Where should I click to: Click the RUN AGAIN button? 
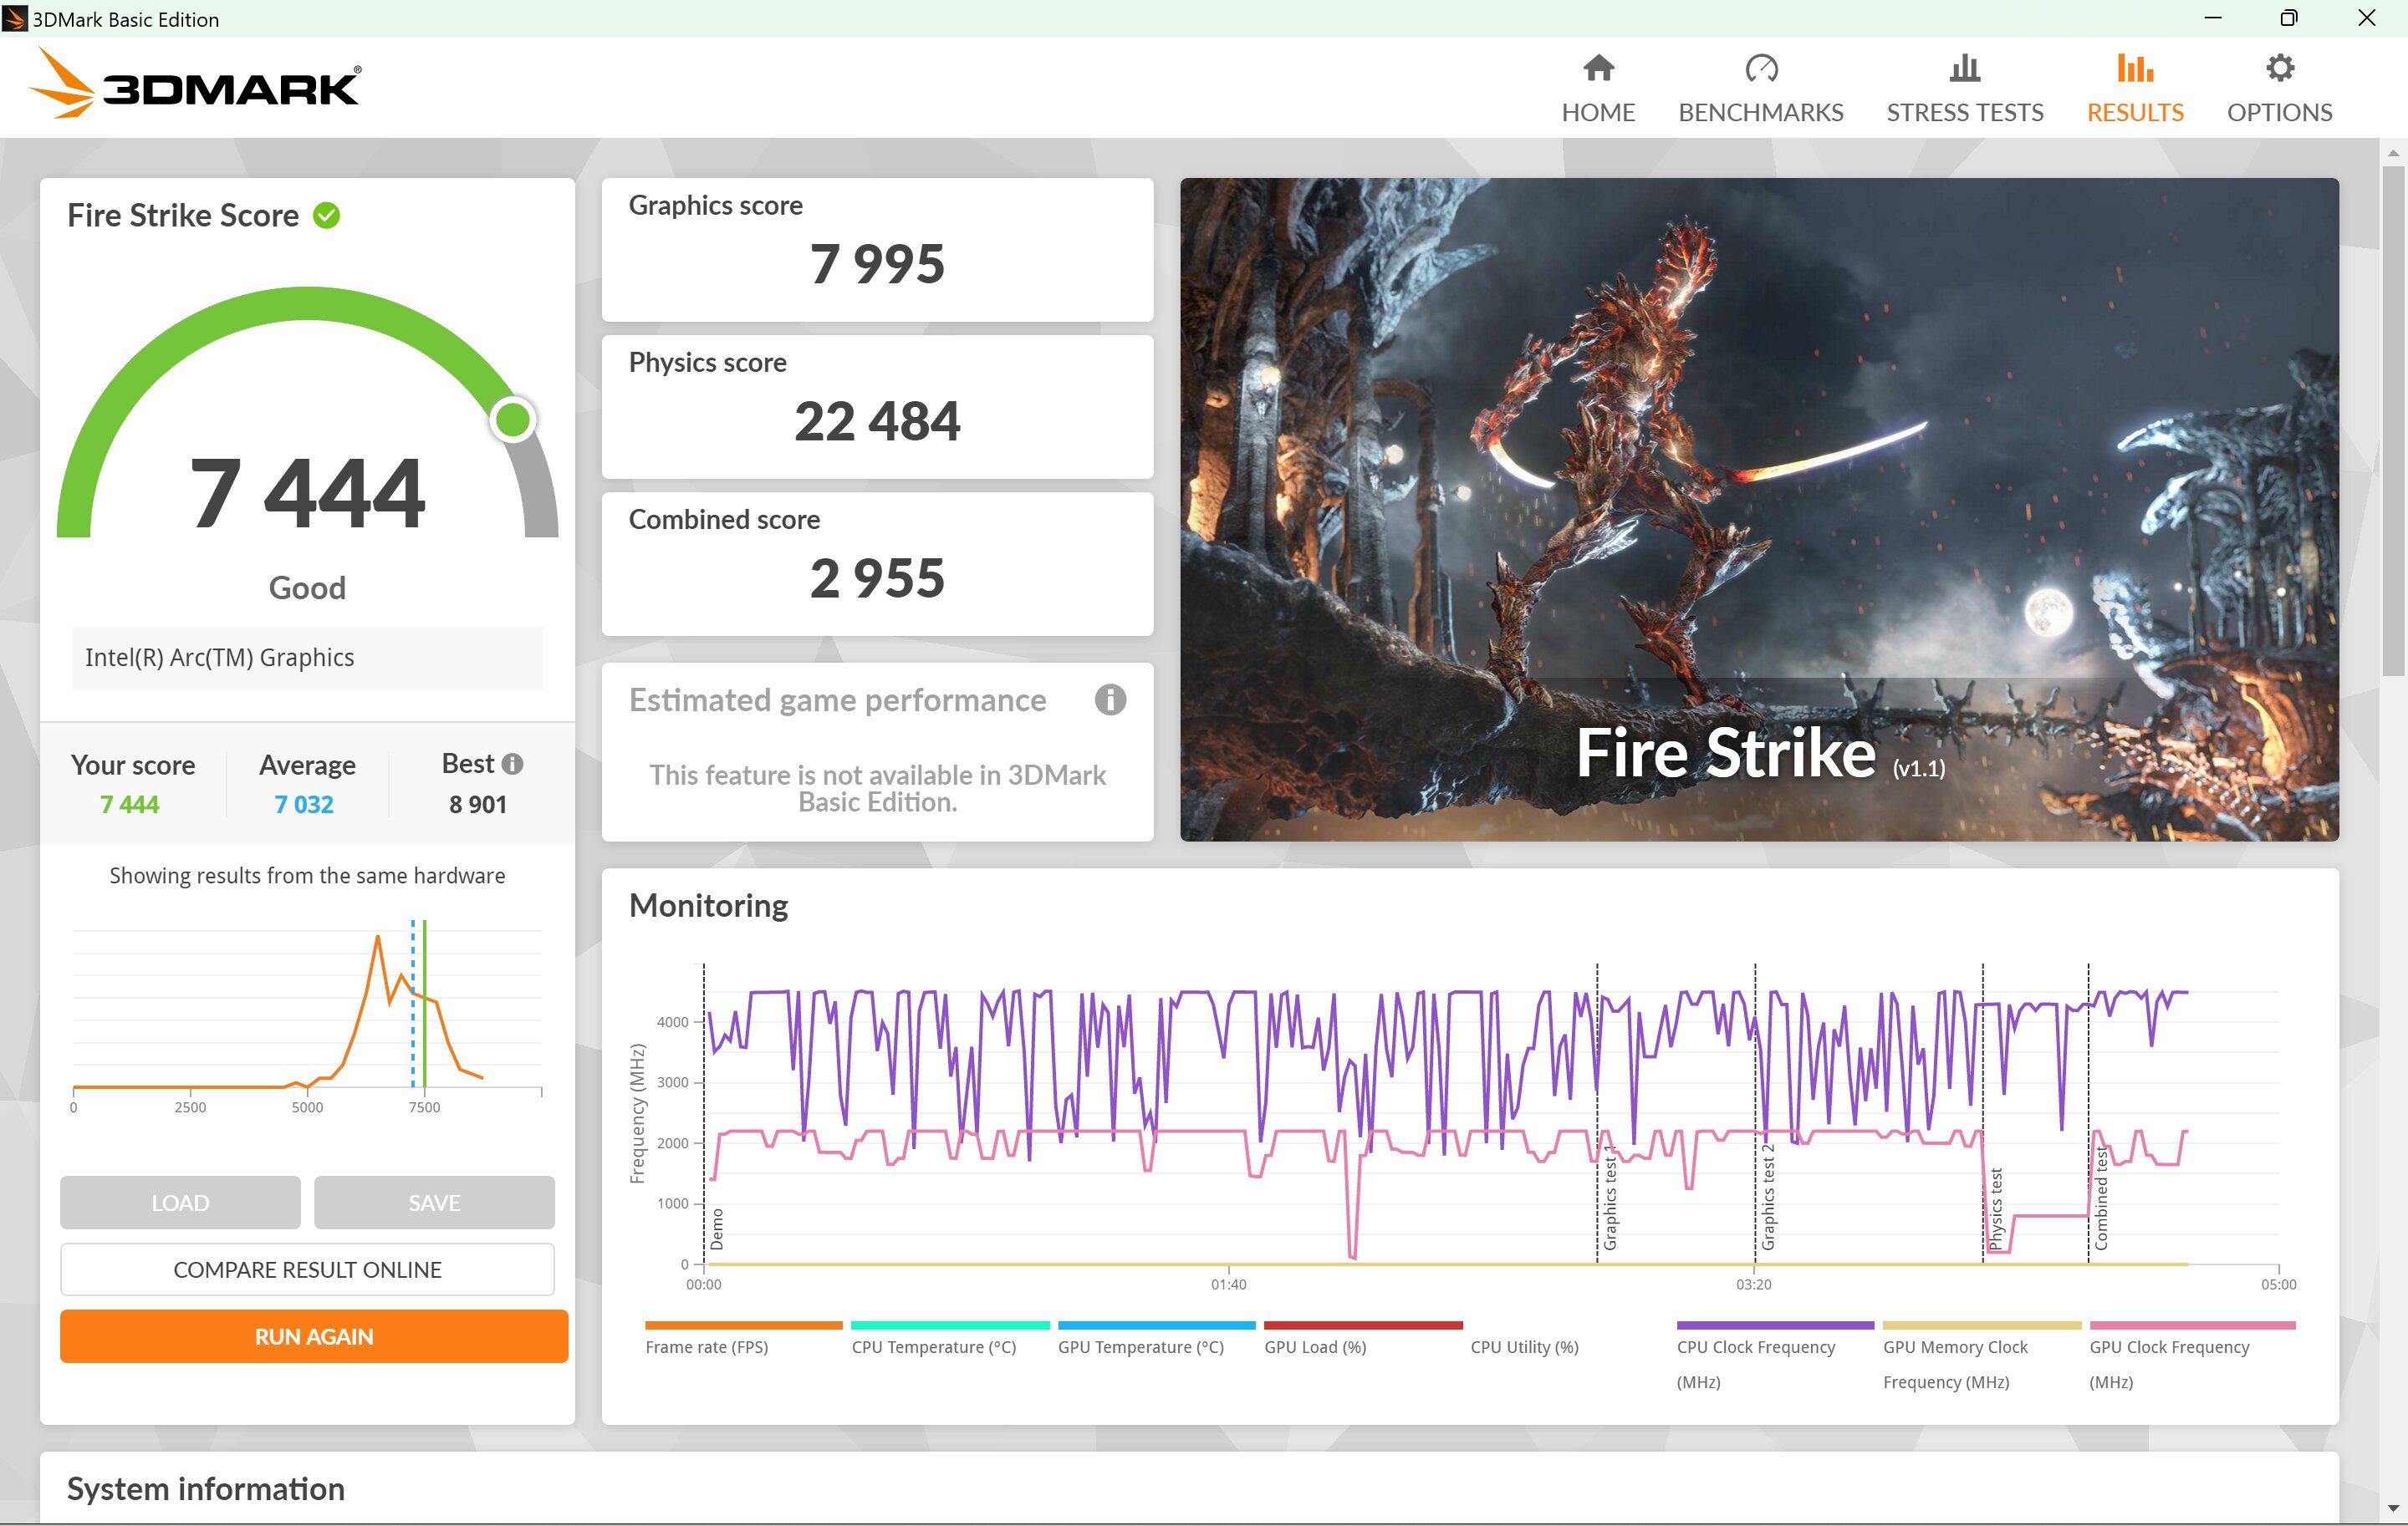click(x=314, y=1336)
